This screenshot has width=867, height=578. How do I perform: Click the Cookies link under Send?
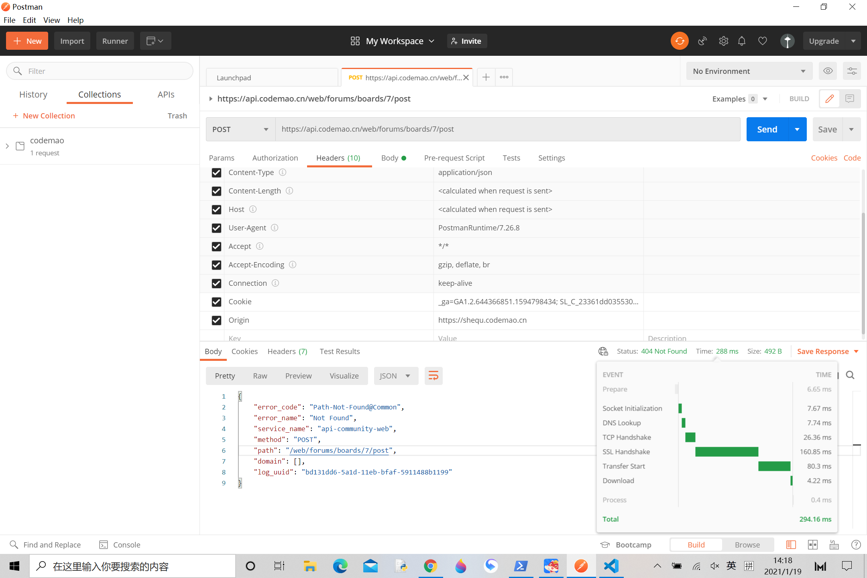[824, 158]
